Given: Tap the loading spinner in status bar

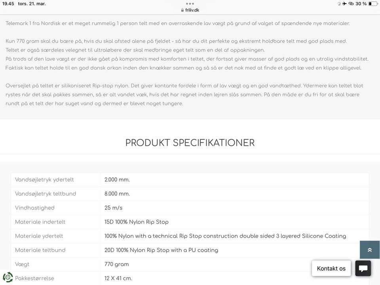Looking at the screenshot, I should coord(339,4).
